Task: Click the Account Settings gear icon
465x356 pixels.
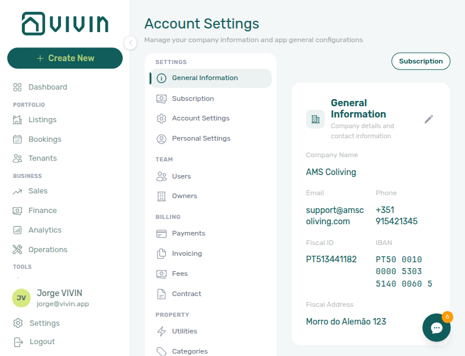Action: pos(161,119)
